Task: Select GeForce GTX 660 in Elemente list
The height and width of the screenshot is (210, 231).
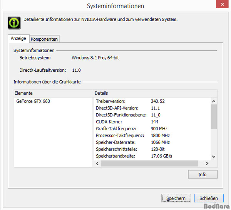Action: 33,101
